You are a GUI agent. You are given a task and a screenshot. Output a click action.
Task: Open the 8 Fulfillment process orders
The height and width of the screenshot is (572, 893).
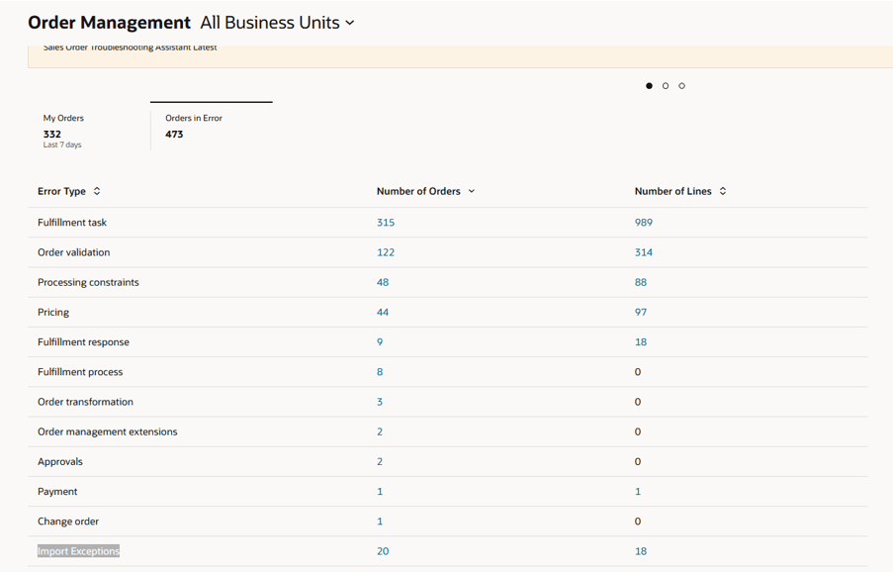[380, 372]
